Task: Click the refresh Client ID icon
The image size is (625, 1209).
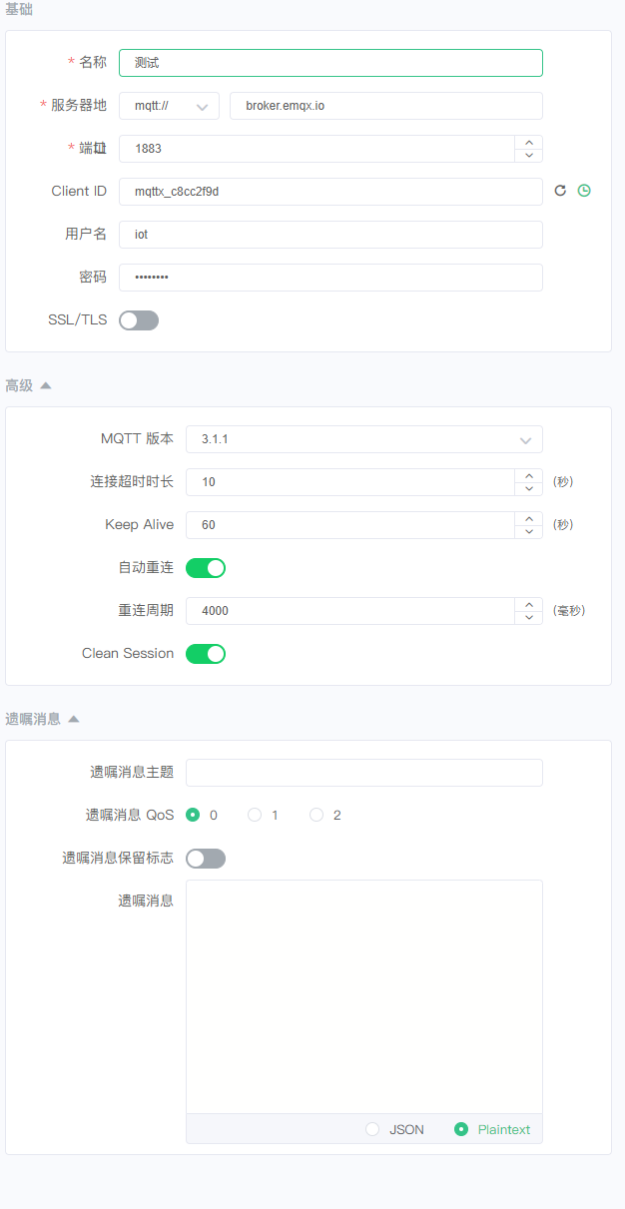Action: point(560,191)
